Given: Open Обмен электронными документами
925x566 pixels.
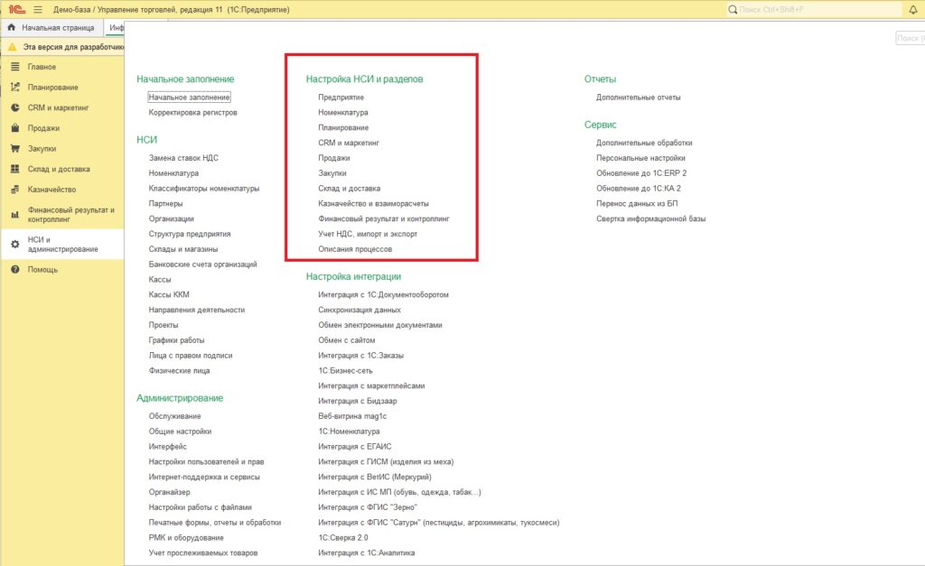Looking at the screenshot, I should point(380,326).
